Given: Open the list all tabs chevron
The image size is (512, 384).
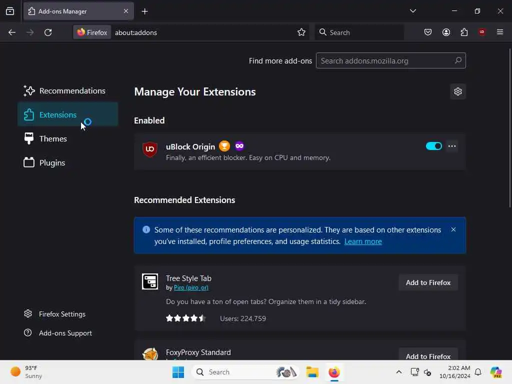Looking at the screenshot, I should point(412,11).
